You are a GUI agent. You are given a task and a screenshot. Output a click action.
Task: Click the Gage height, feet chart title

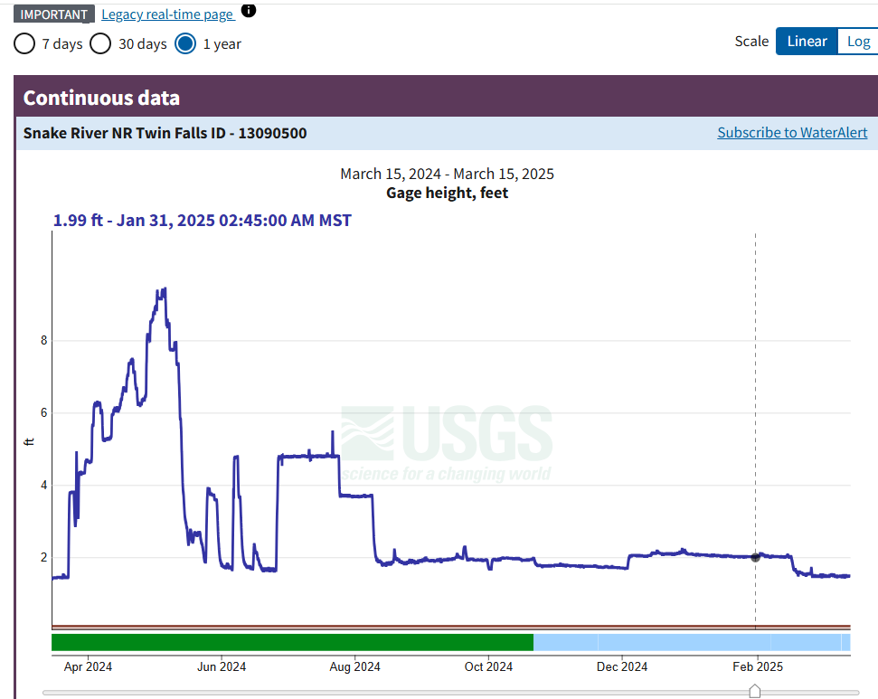tap(447, 193)
